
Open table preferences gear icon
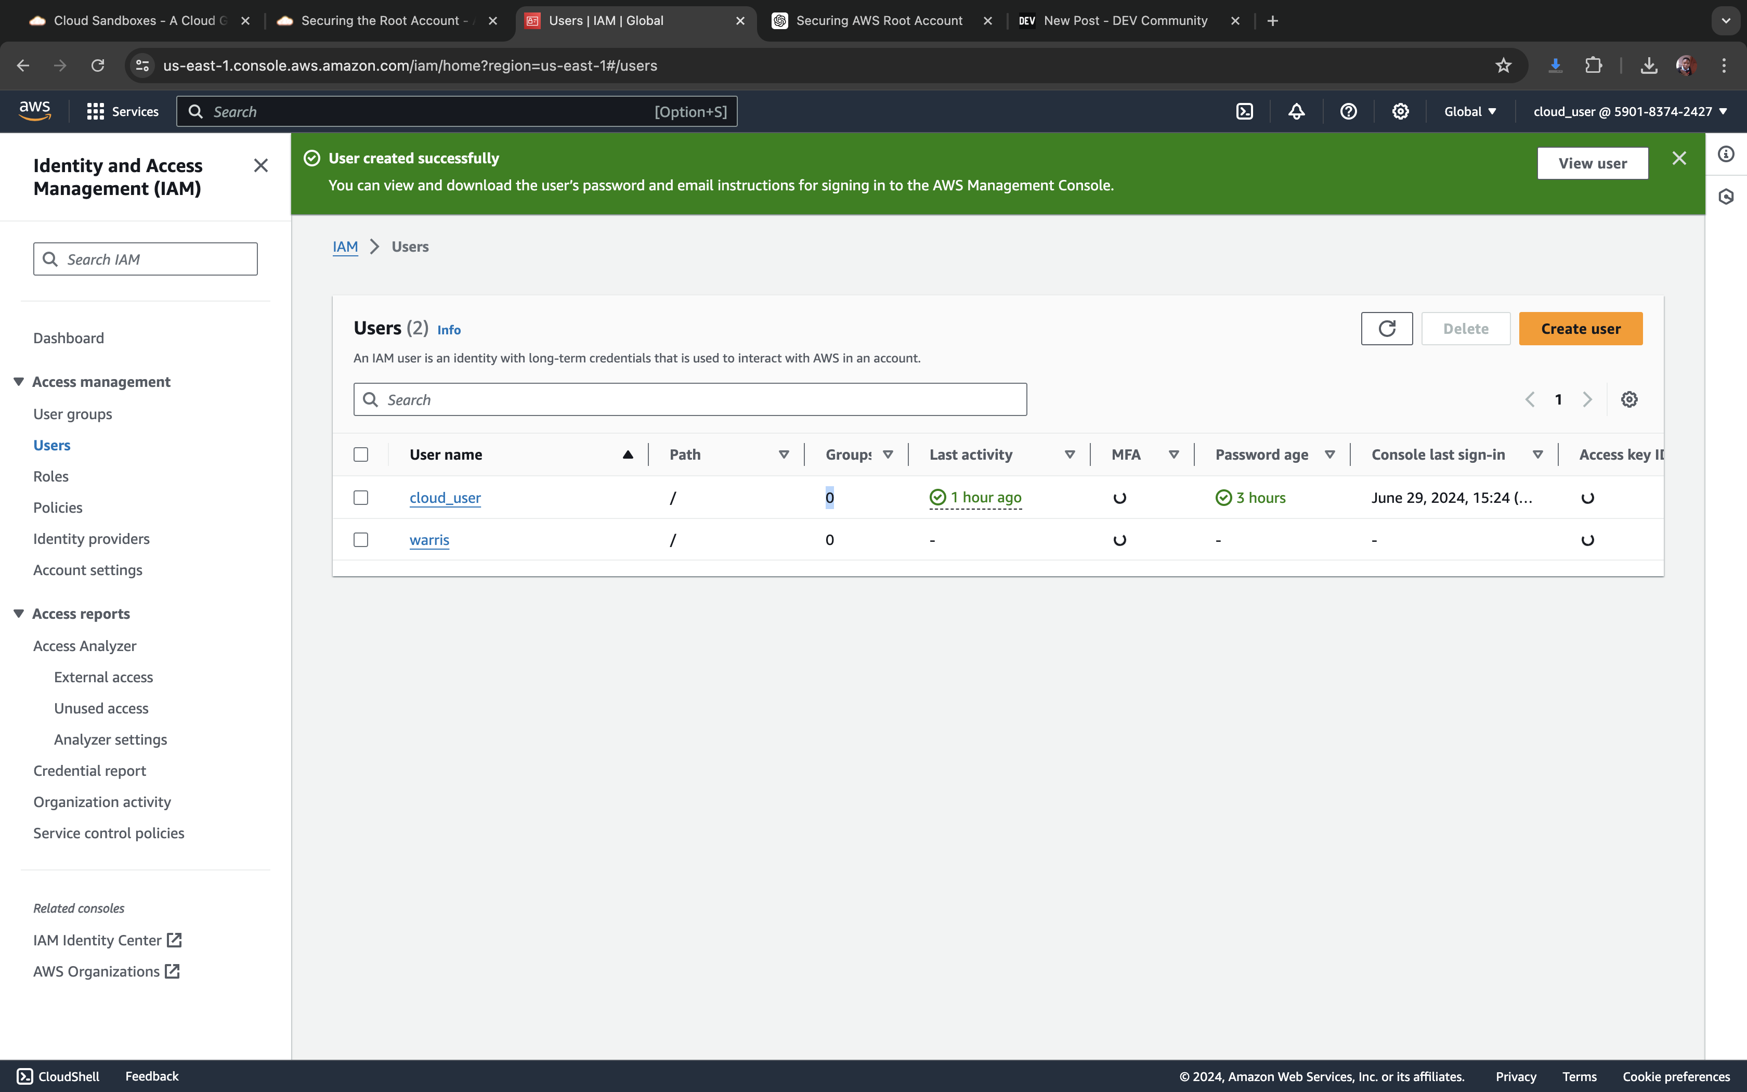(1628, 399)
